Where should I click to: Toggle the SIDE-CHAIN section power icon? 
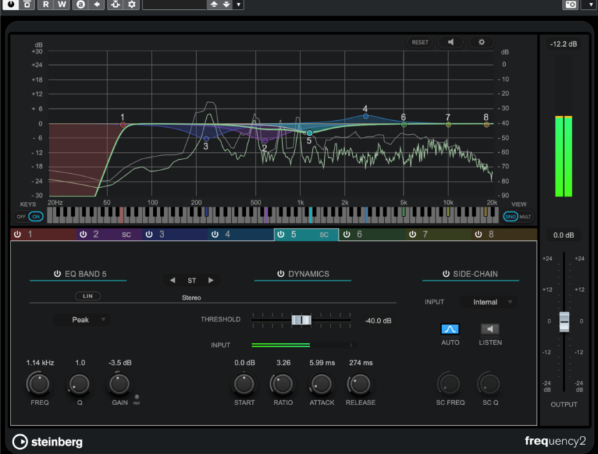446,274
